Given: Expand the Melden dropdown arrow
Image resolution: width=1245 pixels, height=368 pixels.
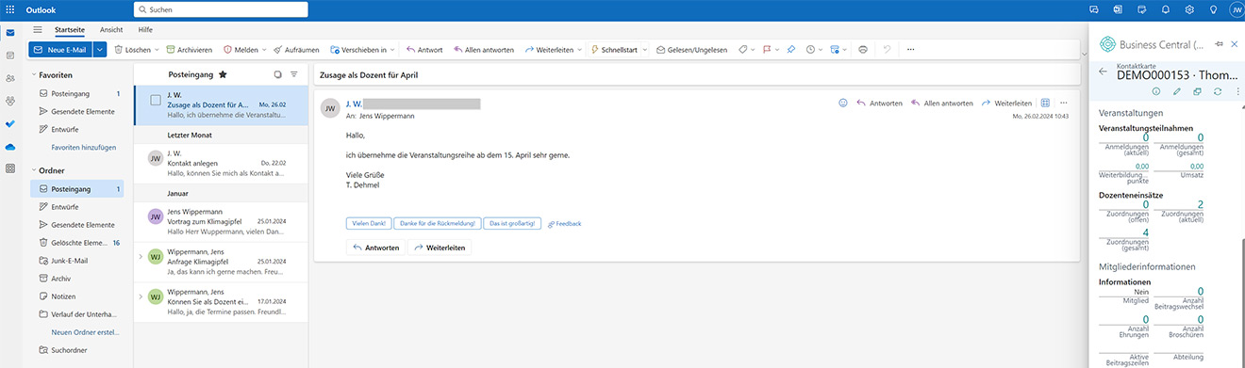Looking at the screenshot, I should pos(264,49).
